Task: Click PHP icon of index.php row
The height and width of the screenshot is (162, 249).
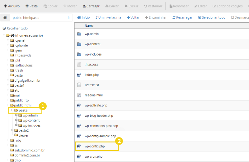Action: (x=79, y=75)
